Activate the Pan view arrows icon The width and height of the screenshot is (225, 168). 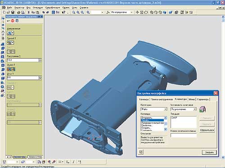click(x=137, y=13)
